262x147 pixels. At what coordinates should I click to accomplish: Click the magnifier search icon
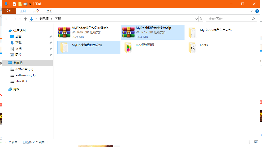253,19
